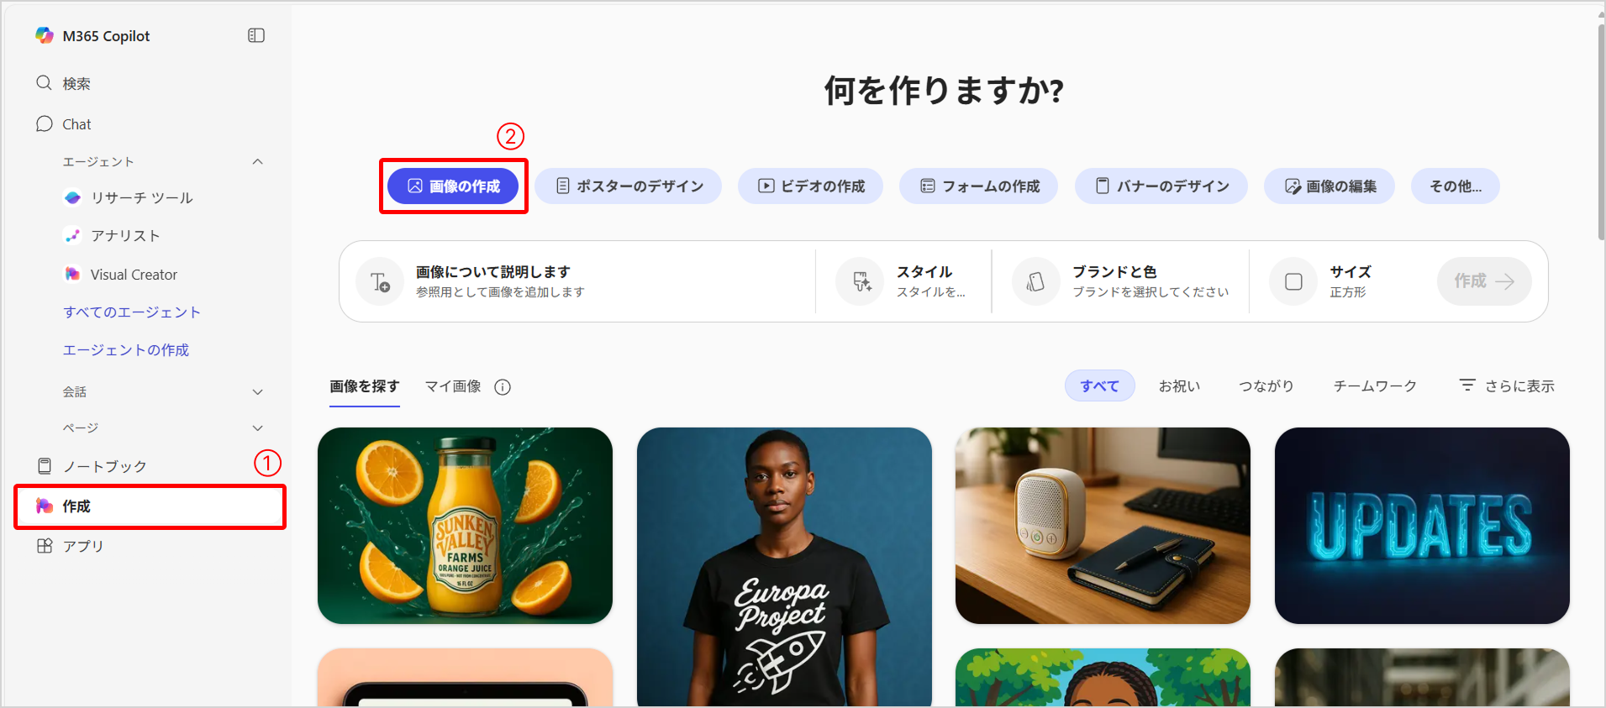The width and height of the screenshot is (1606, 708).
Task: Click the アナリスト agent icon
Action: point(73,236)
